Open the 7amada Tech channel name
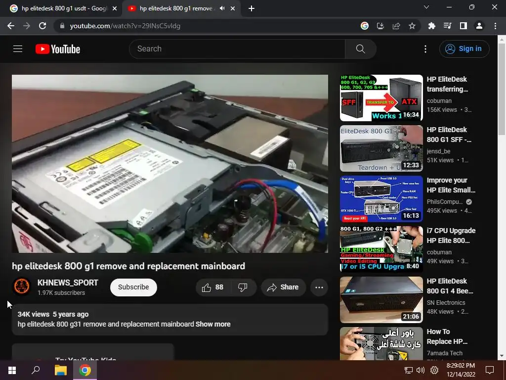 444,353
